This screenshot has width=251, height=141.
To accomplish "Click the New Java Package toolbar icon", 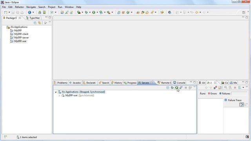I will point(123,12).
